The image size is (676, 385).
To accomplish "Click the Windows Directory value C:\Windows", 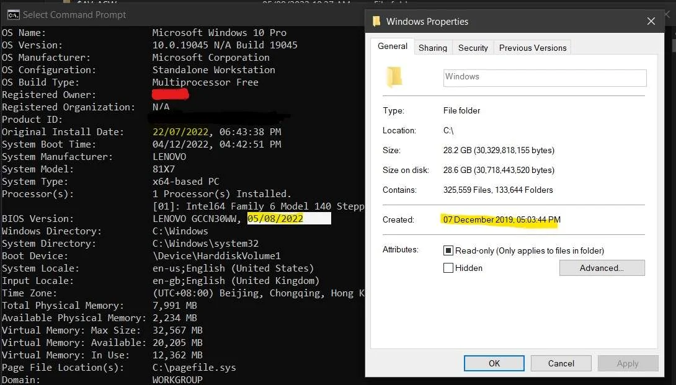I will click(180, 231).
